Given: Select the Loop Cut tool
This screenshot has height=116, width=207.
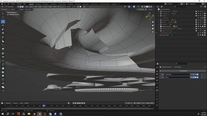Looking at the screenshot, I should (x=3, y=61).
